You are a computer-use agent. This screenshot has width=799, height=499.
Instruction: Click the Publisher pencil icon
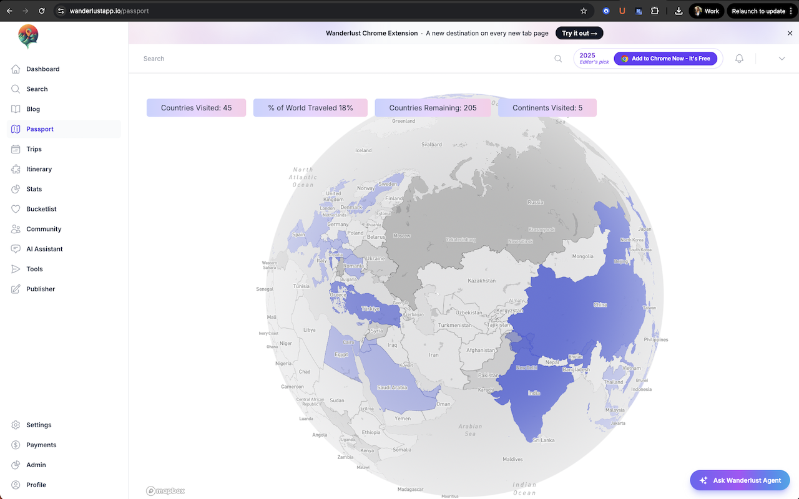point(16,289)
